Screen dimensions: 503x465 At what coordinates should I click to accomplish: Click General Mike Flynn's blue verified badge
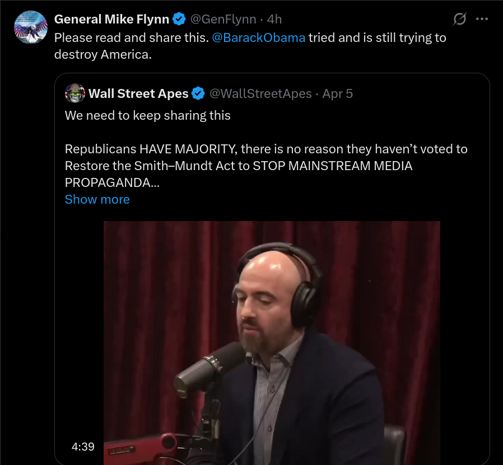[179, 19]
